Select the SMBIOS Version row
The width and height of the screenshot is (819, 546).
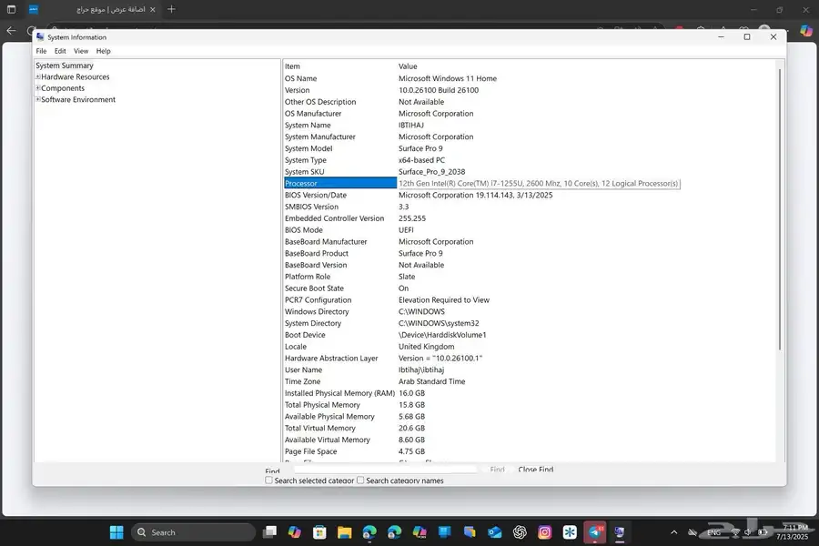(x=529, y=207)
